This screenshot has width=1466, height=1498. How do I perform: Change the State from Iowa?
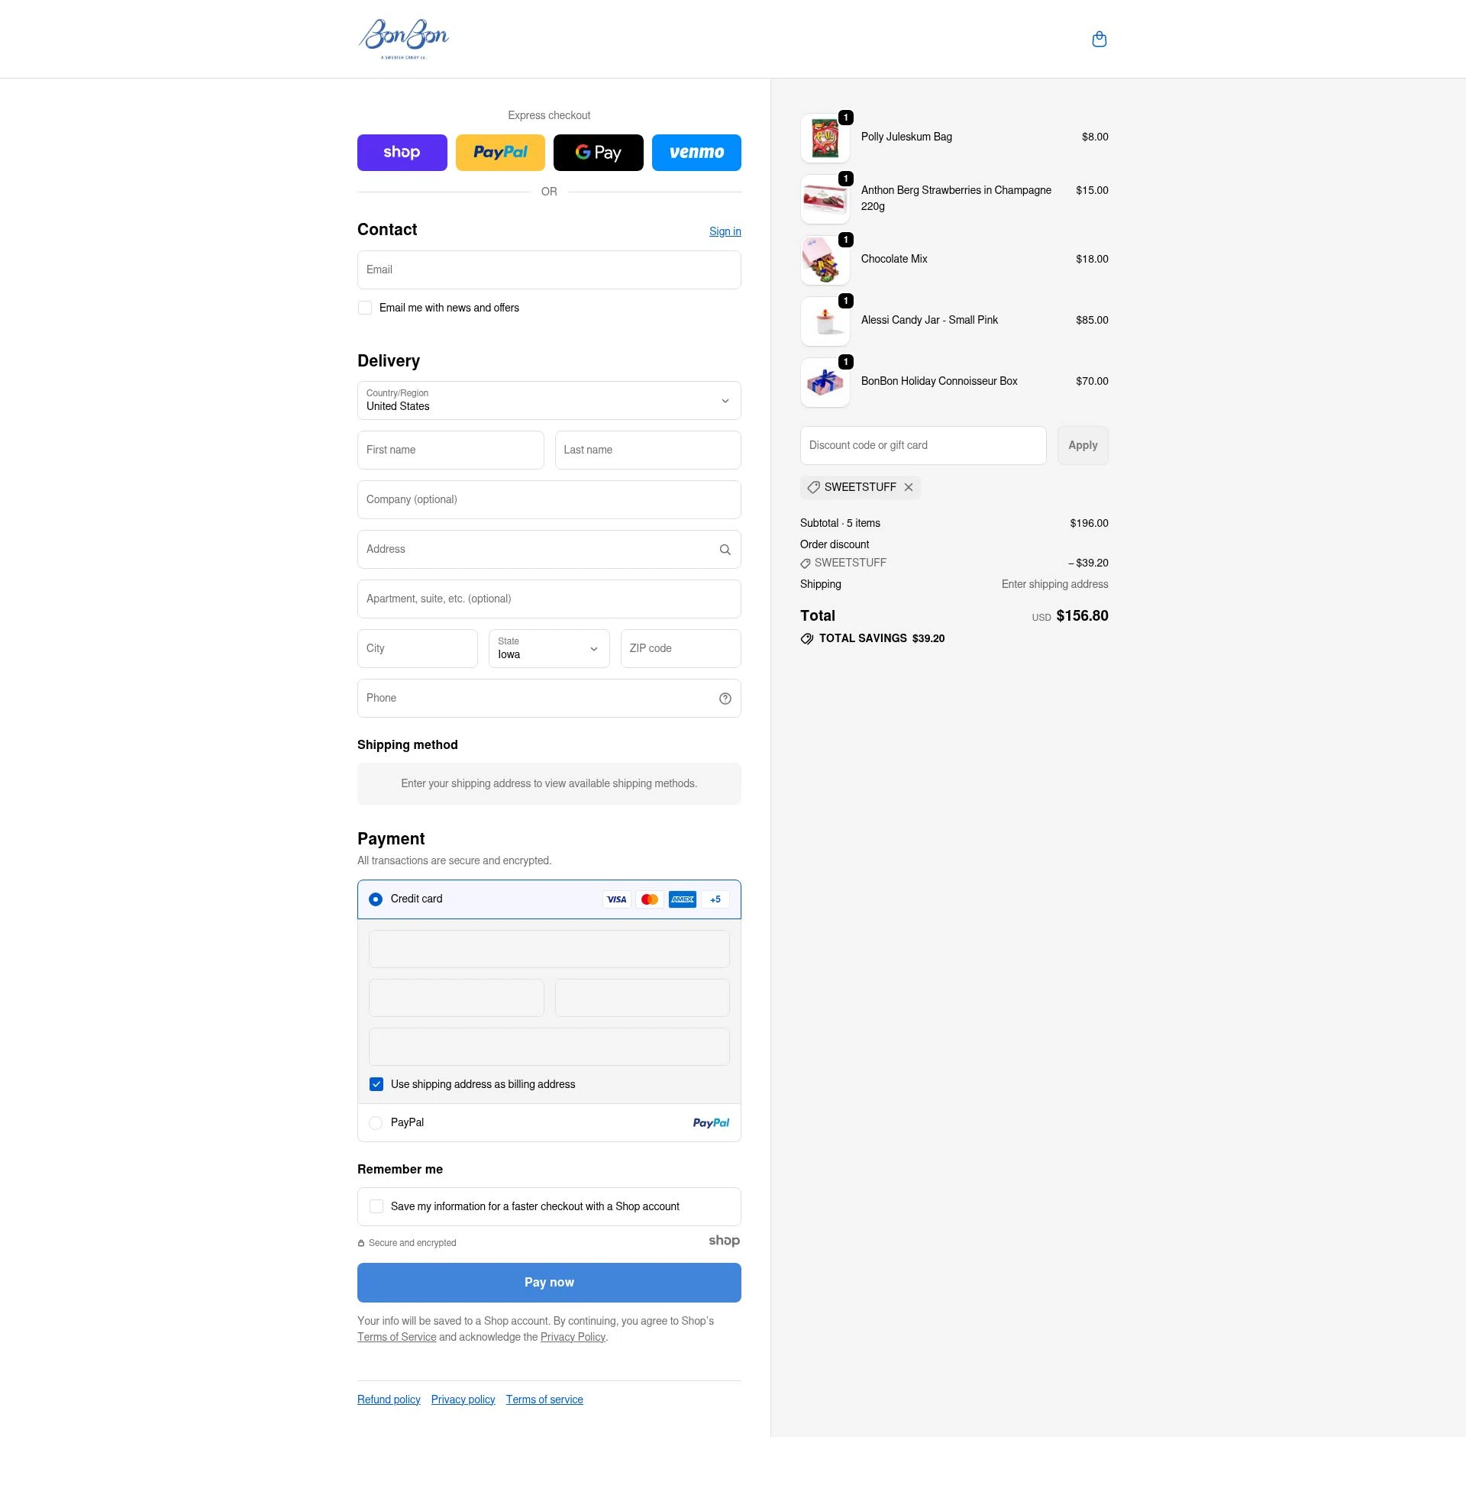[x=548, y=648]
